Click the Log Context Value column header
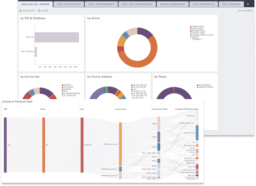 click(159, 109)
